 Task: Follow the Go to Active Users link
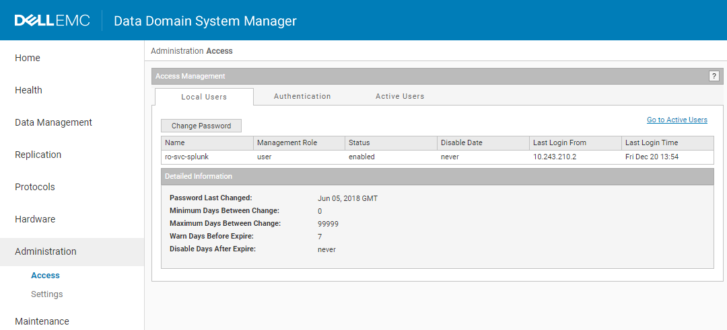point(677,120)
